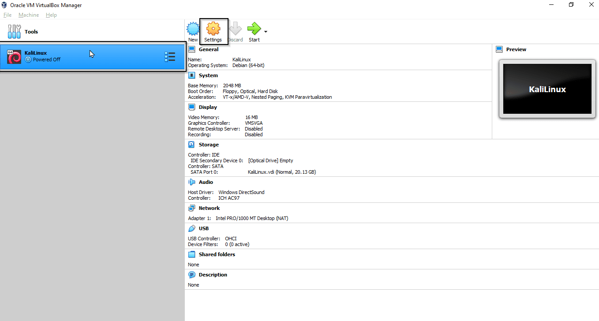Start the virtual machine with the green arrow
599x321 pixels.
pos(254,29)
